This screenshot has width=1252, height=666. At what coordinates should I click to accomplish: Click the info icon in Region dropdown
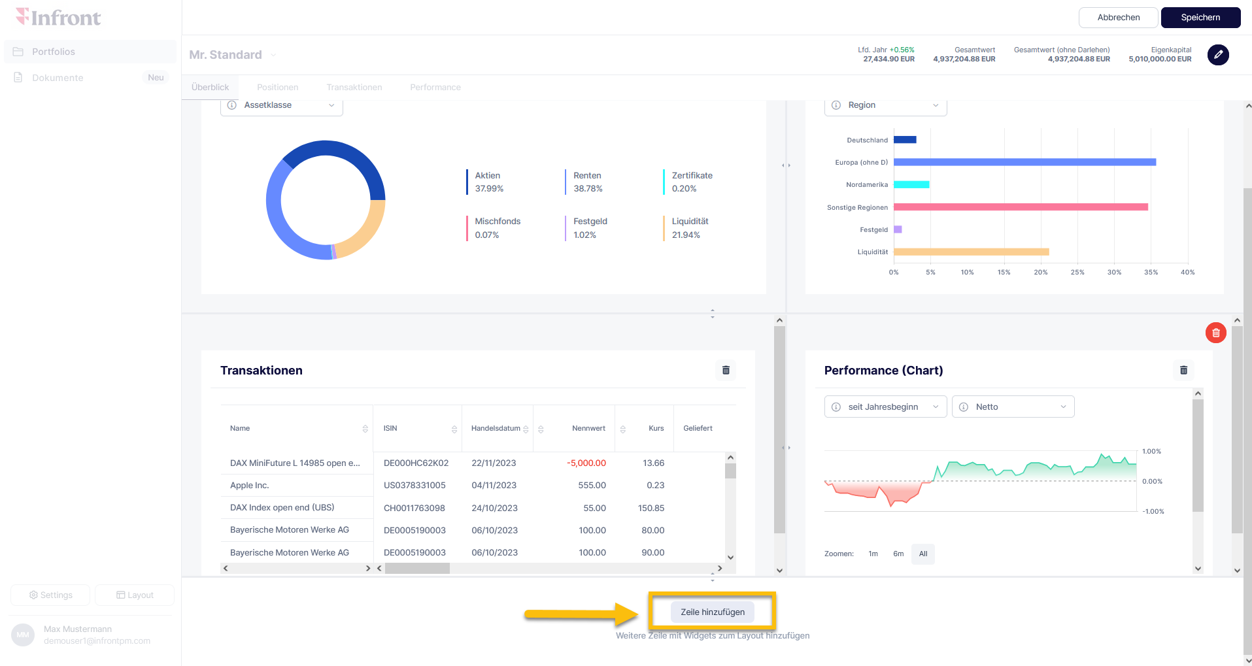[x=836, y=105]
